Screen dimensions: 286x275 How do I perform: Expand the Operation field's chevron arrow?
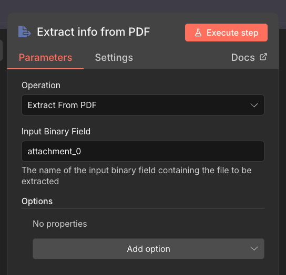(254, 105)
